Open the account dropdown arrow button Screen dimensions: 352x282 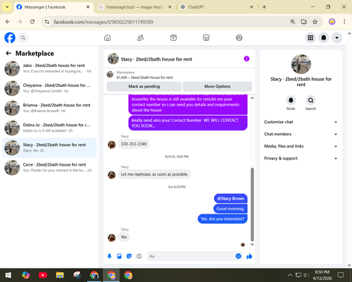[337, 37]
